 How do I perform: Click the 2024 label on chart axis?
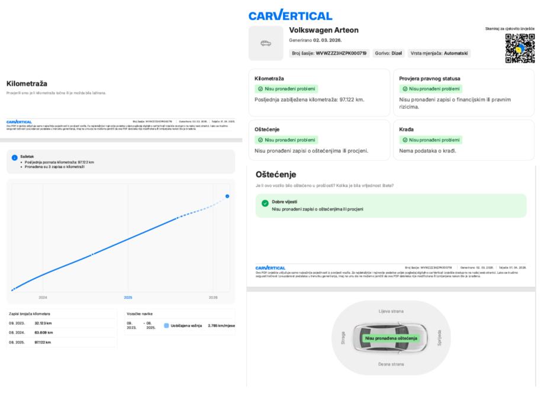43,297
